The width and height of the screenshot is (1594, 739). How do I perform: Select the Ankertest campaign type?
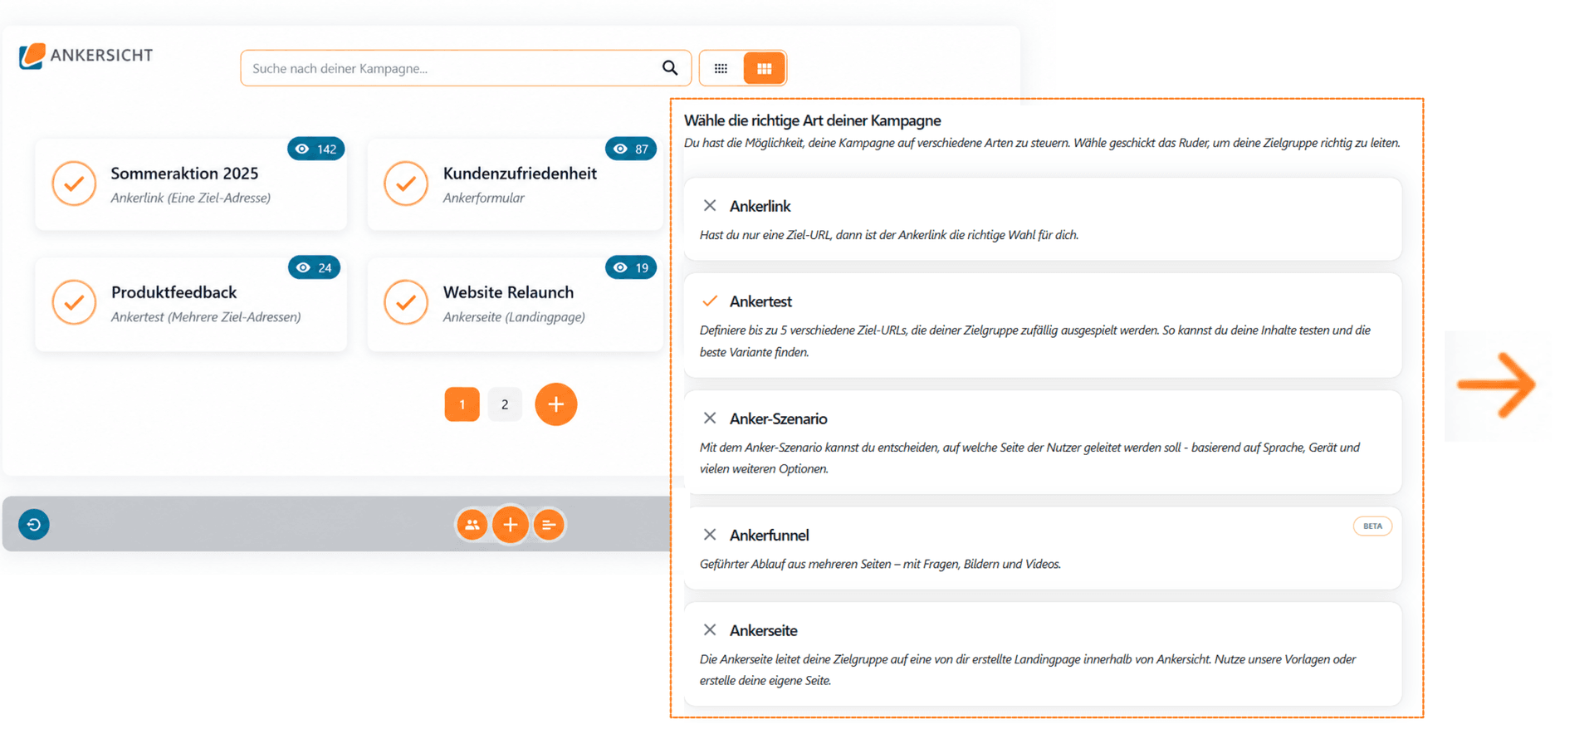tap(1043, 325)
